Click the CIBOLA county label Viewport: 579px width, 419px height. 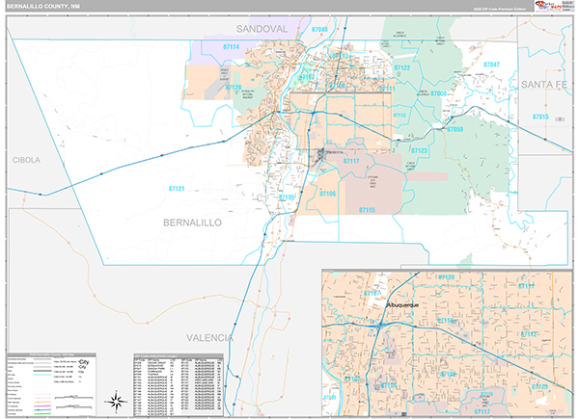pos(26,160)
